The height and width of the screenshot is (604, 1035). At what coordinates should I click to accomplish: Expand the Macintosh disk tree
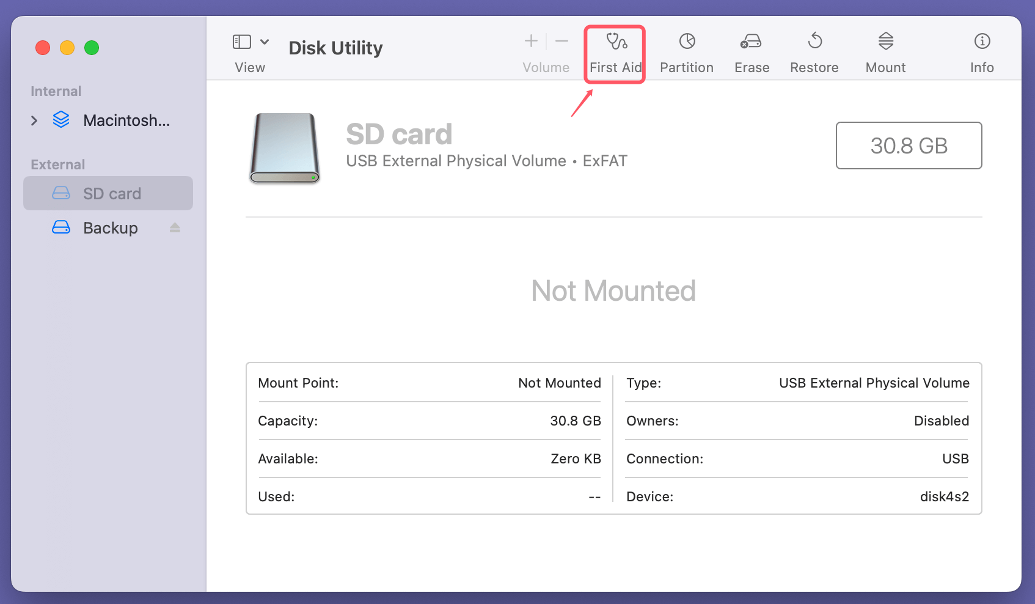[34, 120]
